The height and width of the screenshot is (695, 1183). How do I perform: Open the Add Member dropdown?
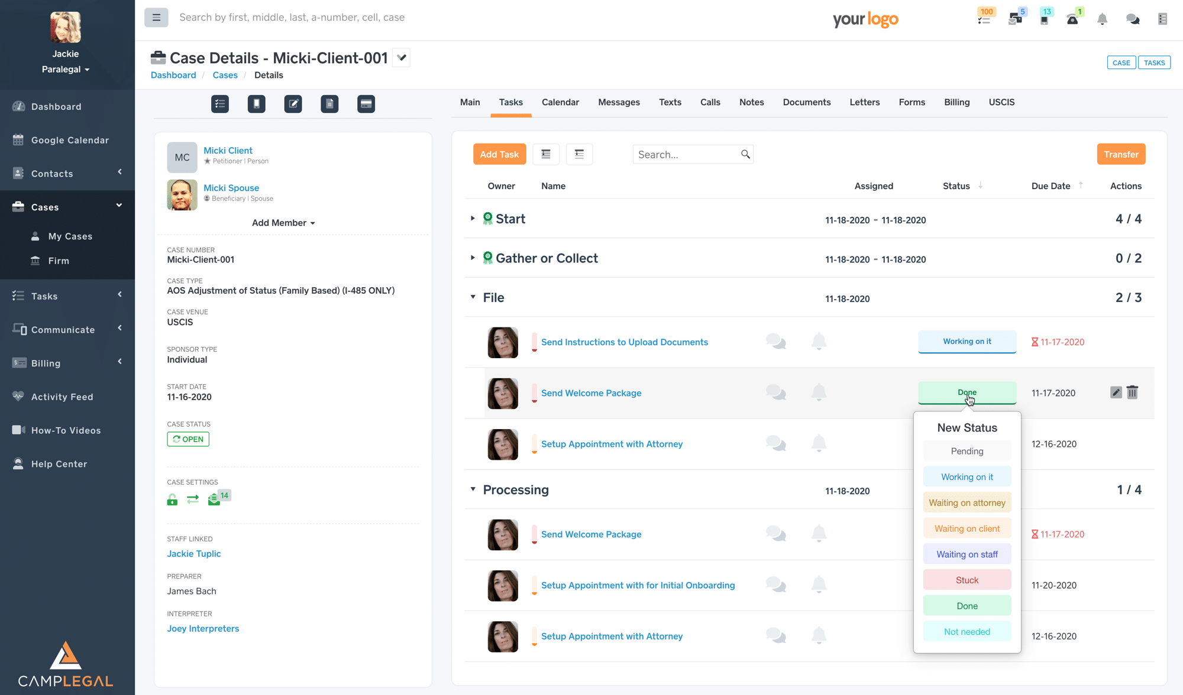point(283,223)
